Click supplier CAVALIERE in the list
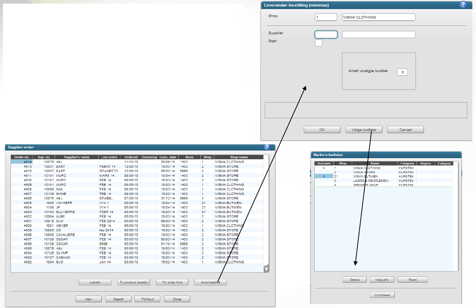 (66, 235)
